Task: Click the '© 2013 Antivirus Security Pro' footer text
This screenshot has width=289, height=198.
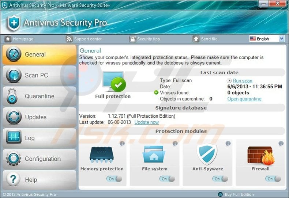Action: point(30,194)
